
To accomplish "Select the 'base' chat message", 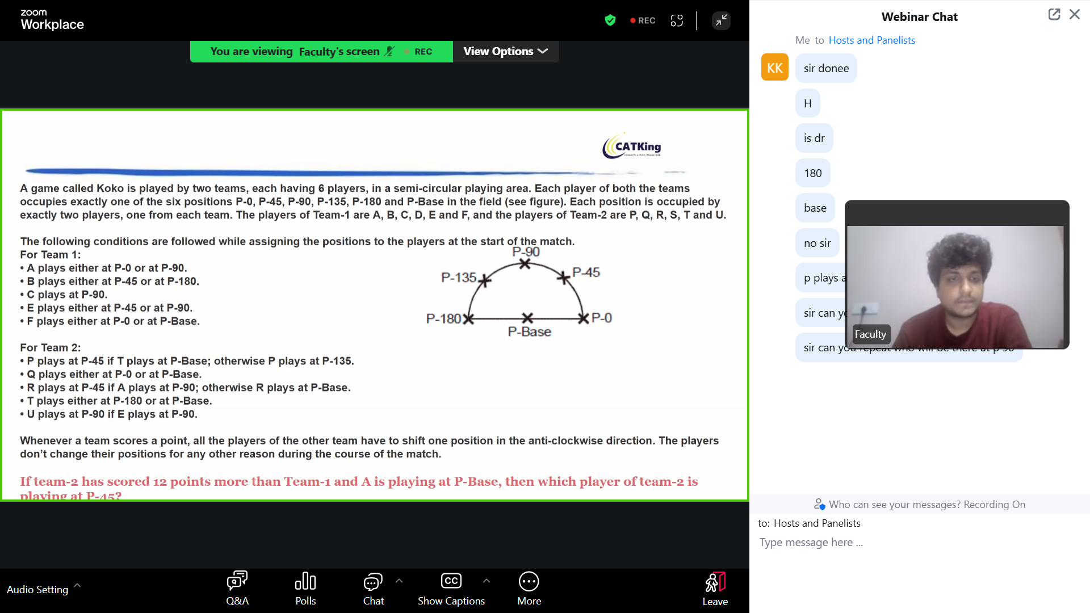I will 815,208.
